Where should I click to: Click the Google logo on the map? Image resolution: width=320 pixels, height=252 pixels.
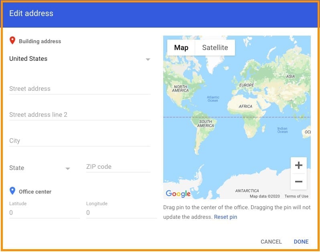[x=178, y=194]
